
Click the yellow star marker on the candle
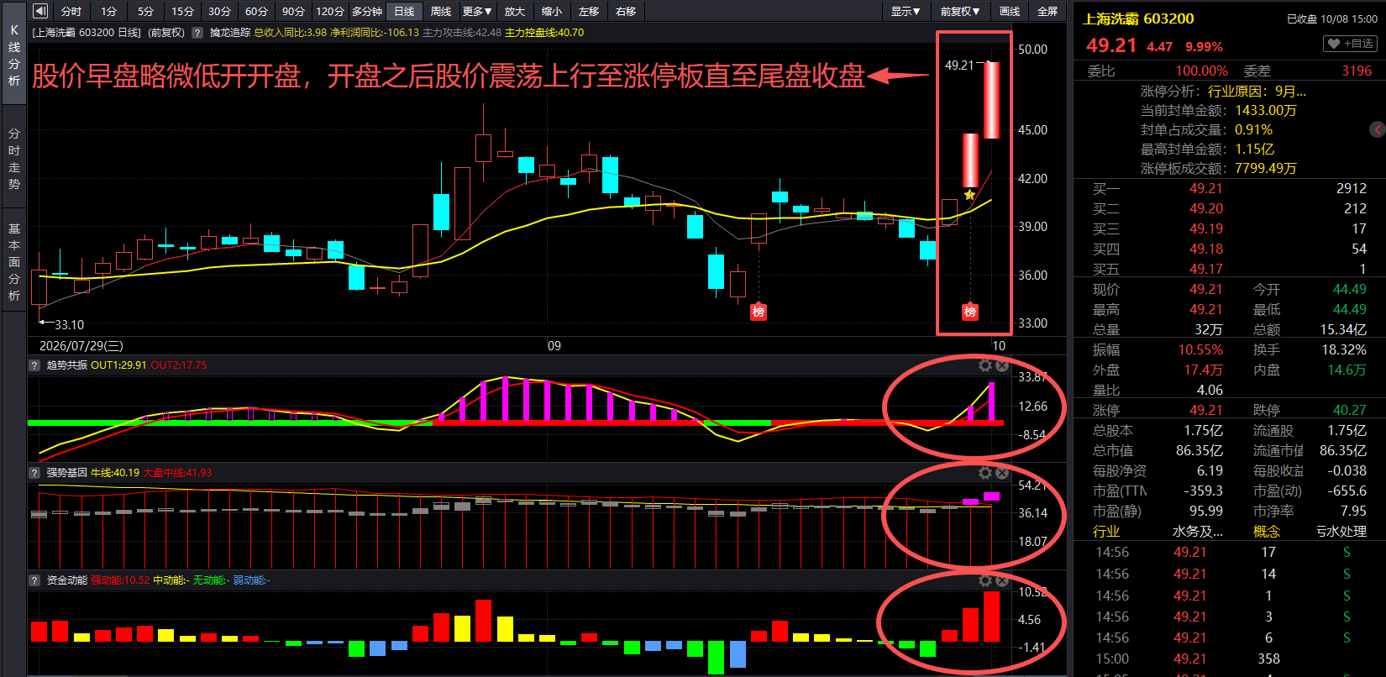pos(969,195)
